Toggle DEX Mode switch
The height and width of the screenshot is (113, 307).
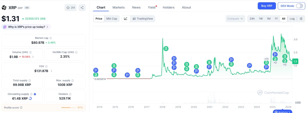(299, 6)
